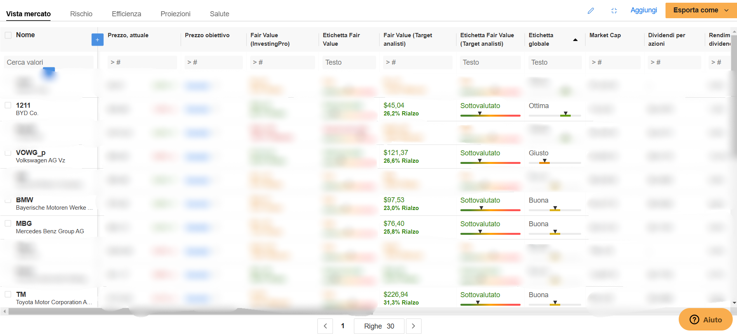
Task: Open the Bayerische Motoren Werke name
Action: 54,208
